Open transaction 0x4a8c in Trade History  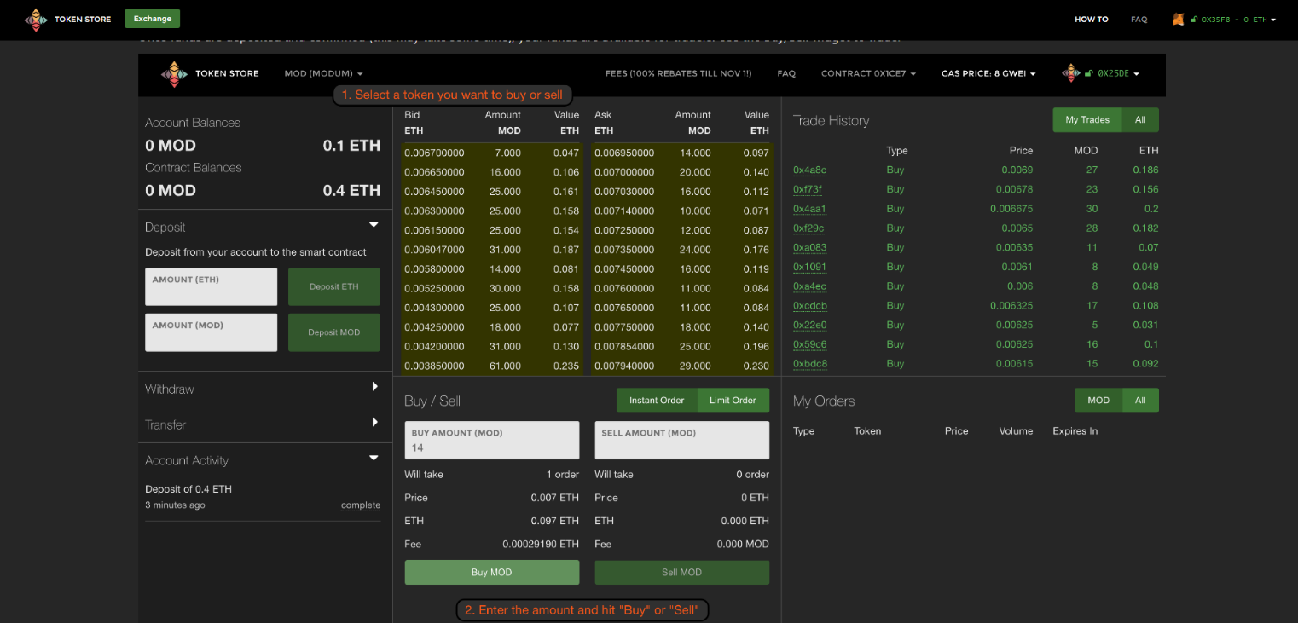(809, 170)
